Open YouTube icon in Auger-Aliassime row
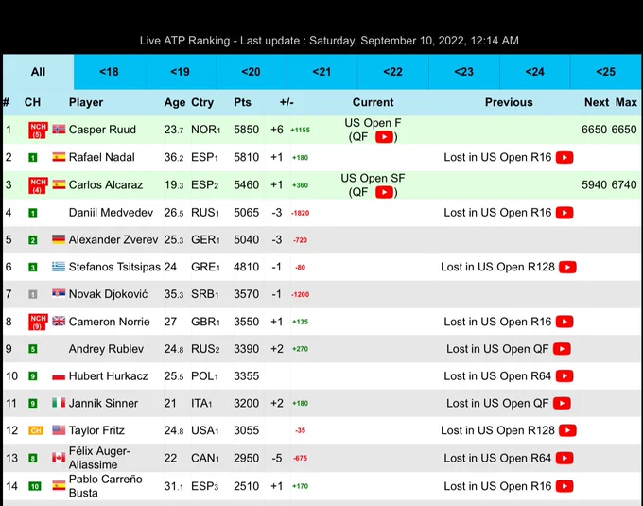643x506 pixels. click(565, 458)
